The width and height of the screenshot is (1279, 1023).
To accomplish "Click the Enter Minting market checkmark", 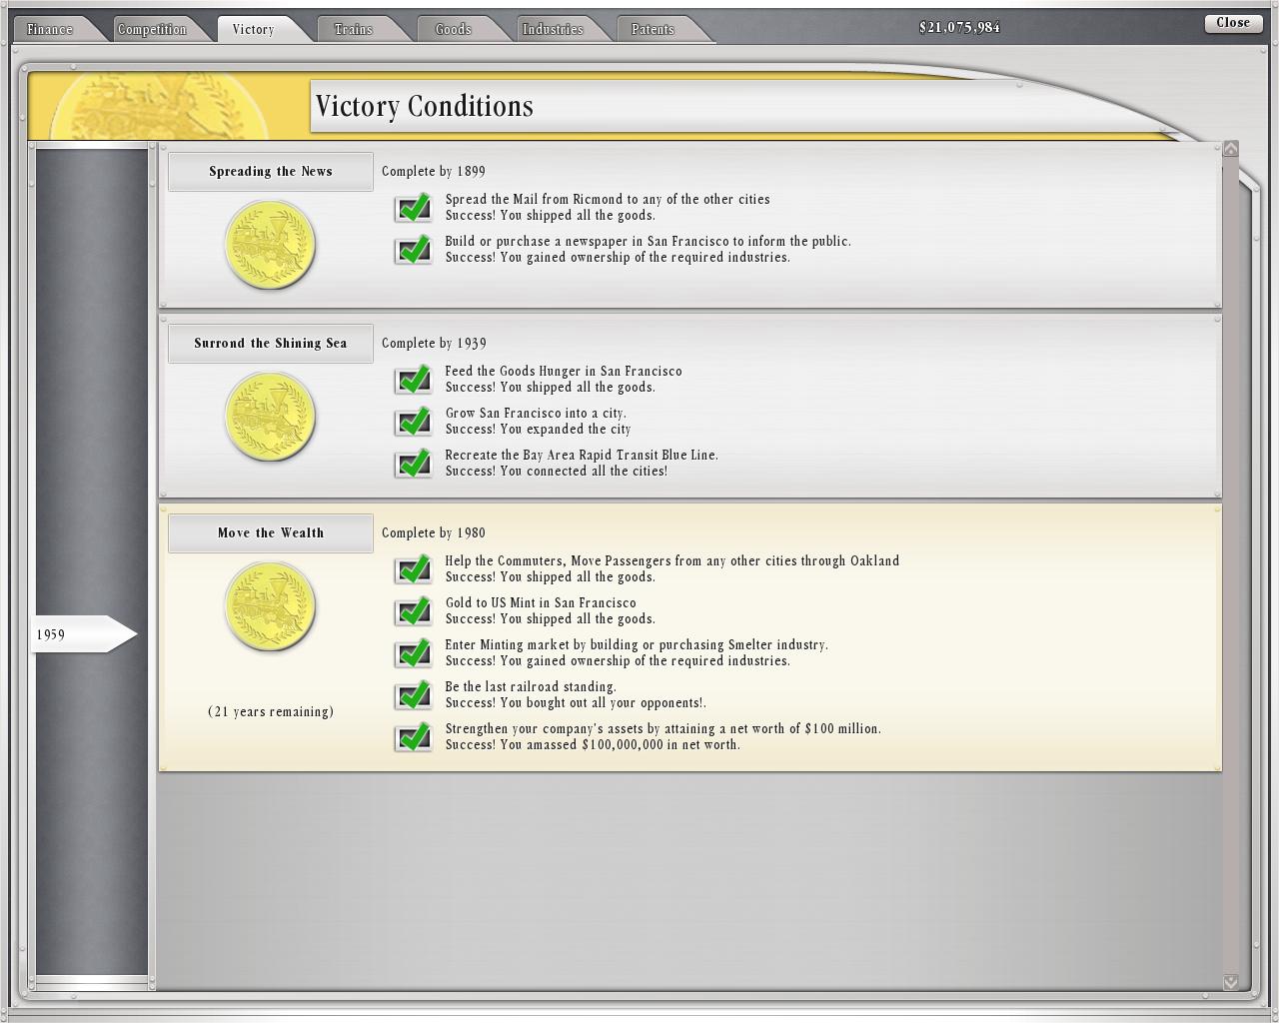I will [414, 653].
